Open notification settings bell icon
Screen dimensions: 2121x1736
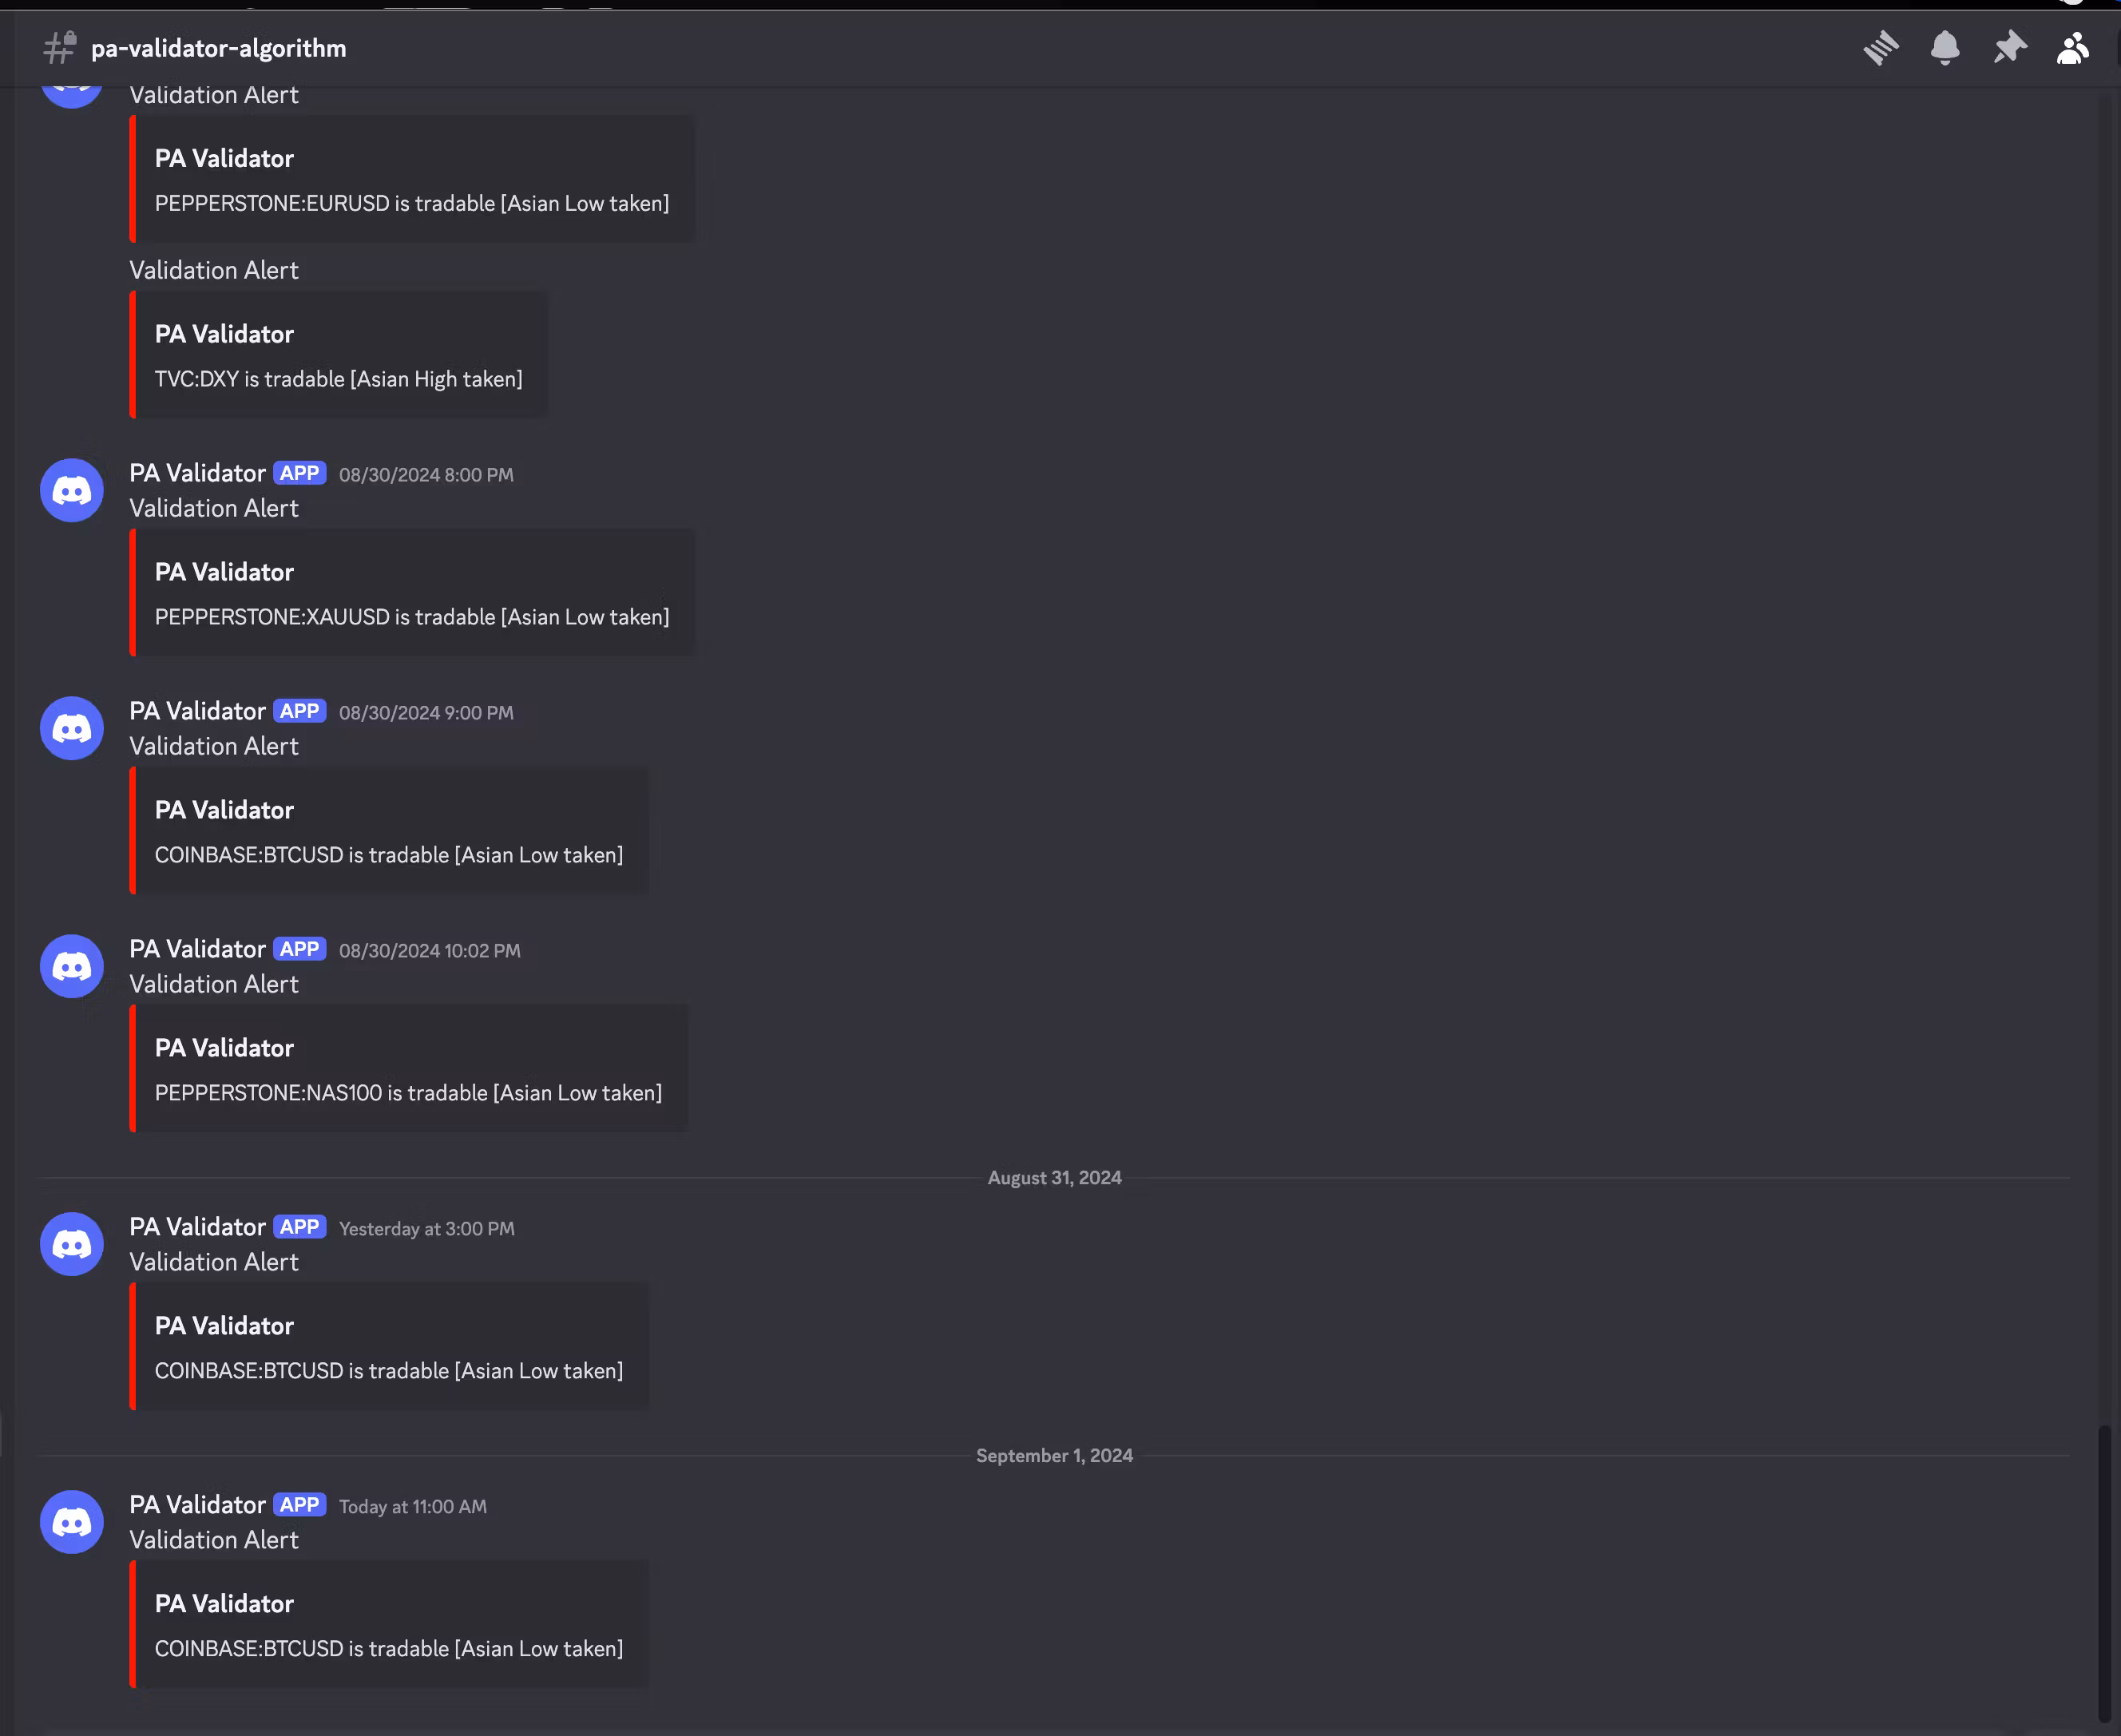tap(1944, 48)
